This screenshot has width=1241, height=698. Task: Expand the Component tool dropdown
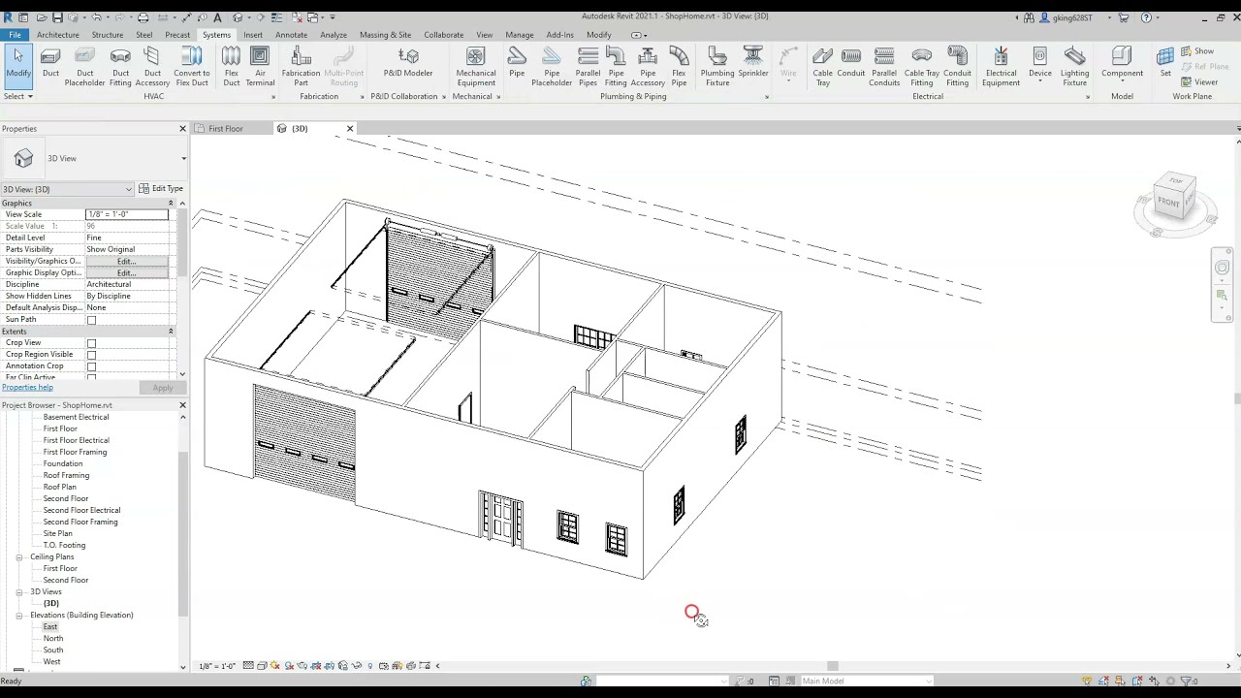coord(1122,81)
